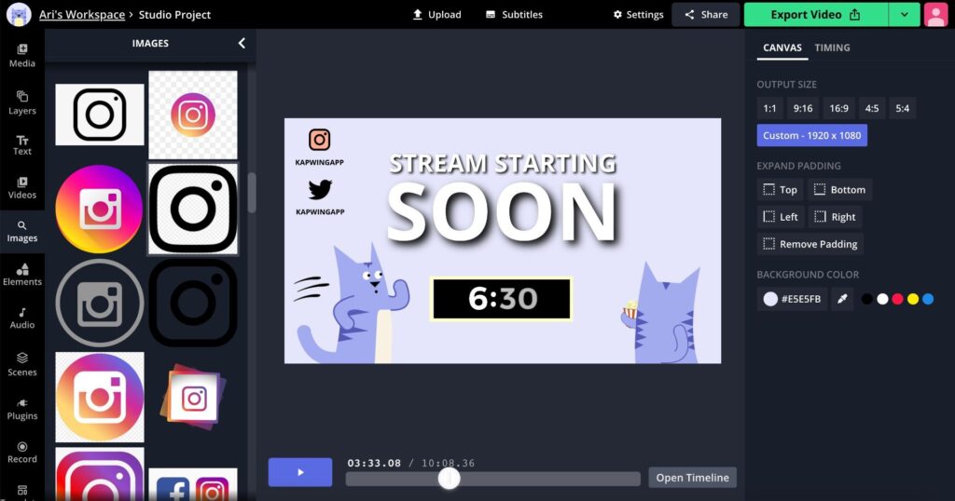Collapse the Images panel with the arrow
The width and height of the screenshot is (955, 501).
tap(242, 43)
